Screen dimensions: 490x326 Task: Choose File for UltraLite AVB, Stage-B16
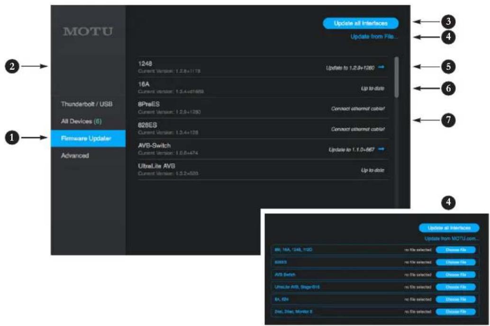[x=456, y=287]
